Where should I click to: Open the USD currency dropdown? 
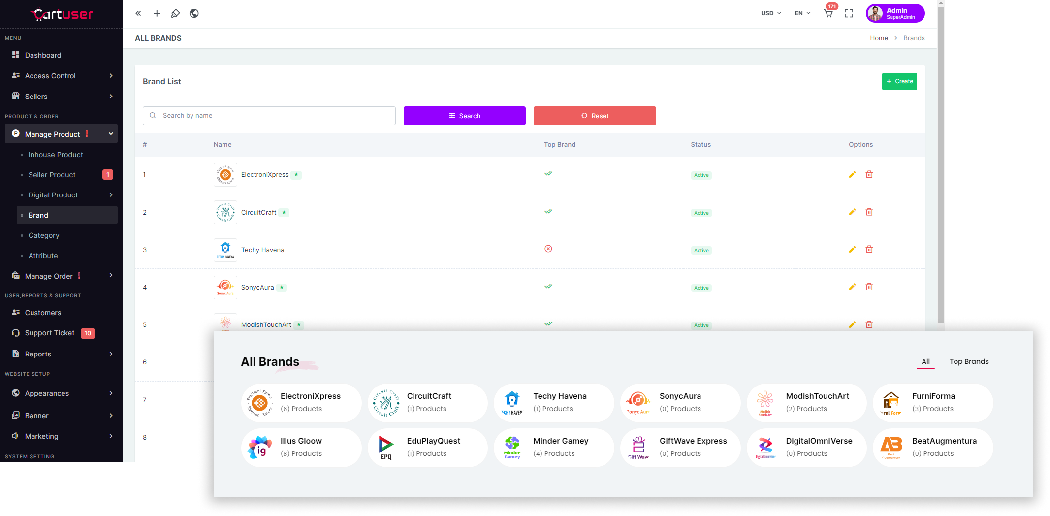coord(770,13)
